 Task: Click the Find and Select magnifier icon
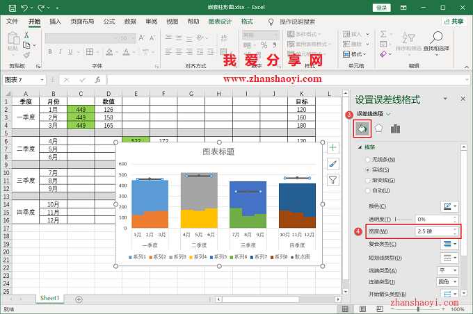click(x=436, y=38)
